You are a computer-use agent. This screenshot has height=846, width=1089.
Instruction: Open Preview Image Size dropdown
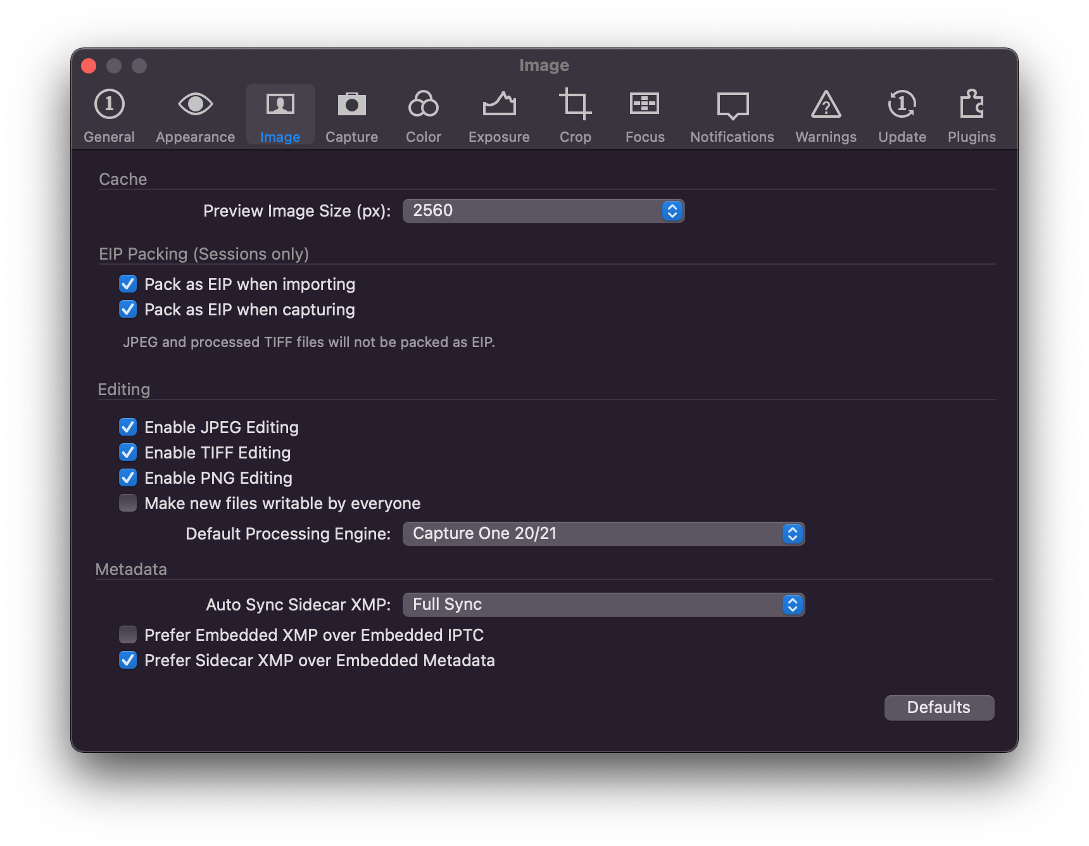pos(543,211)
